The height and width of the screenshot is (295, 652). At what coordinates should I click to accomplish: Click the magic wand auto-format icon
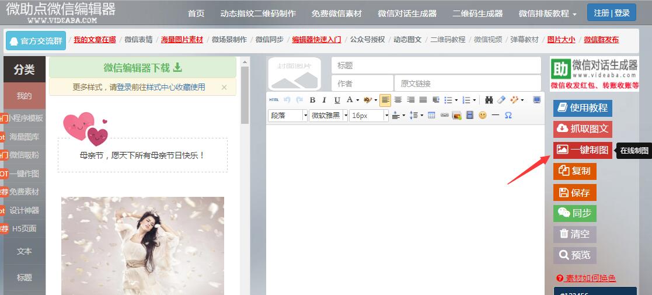pyautogui.click(x=514, y=100)
